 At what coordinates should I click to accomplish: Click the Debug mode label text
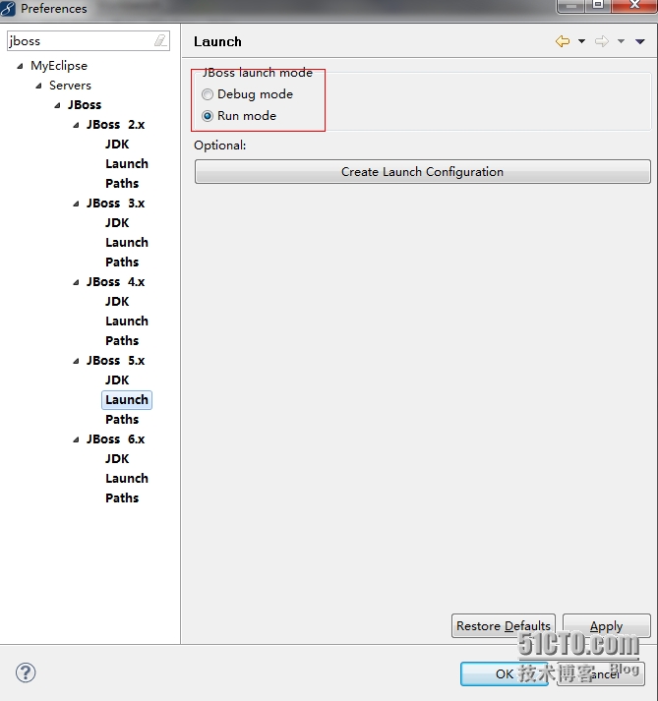tap(255, 94)
